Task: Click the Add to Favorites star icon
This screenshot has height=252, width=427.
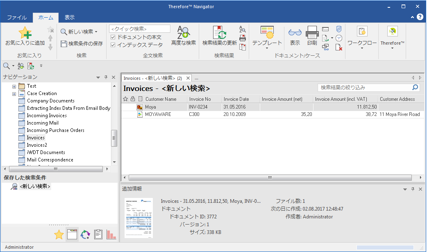Action: [25, 33]
